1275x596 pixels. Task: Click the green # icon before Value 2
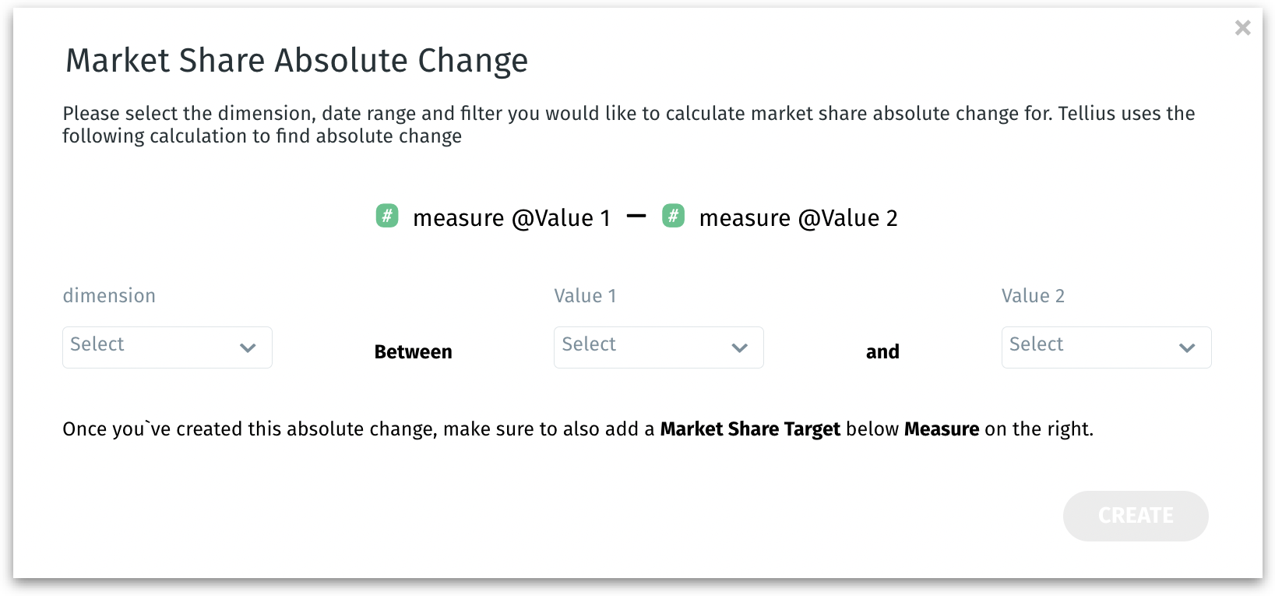click(673, 216)
